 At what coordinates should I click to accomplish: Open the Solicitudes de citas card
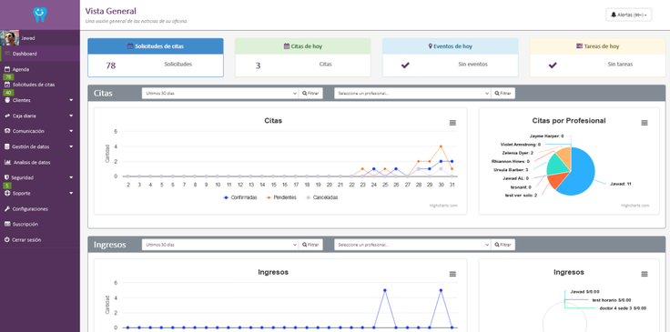156,57
